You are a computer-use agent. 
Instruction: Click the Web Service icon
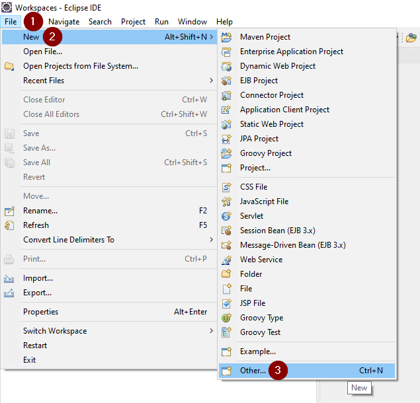coord(227,260)
